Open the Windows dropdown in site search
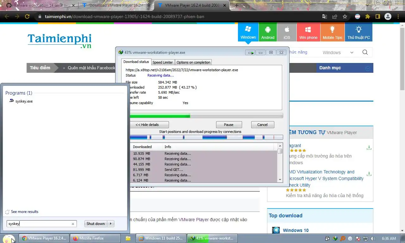This screenshot has height=243, width=405. (338, 53)
